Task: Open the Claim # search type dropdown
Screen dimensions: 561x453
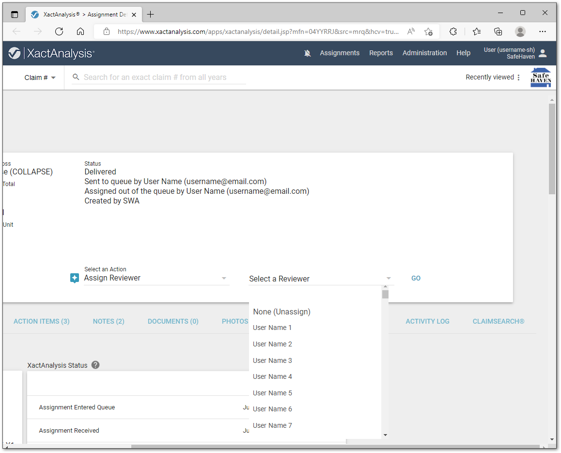Action: click(x=40, y=78)
